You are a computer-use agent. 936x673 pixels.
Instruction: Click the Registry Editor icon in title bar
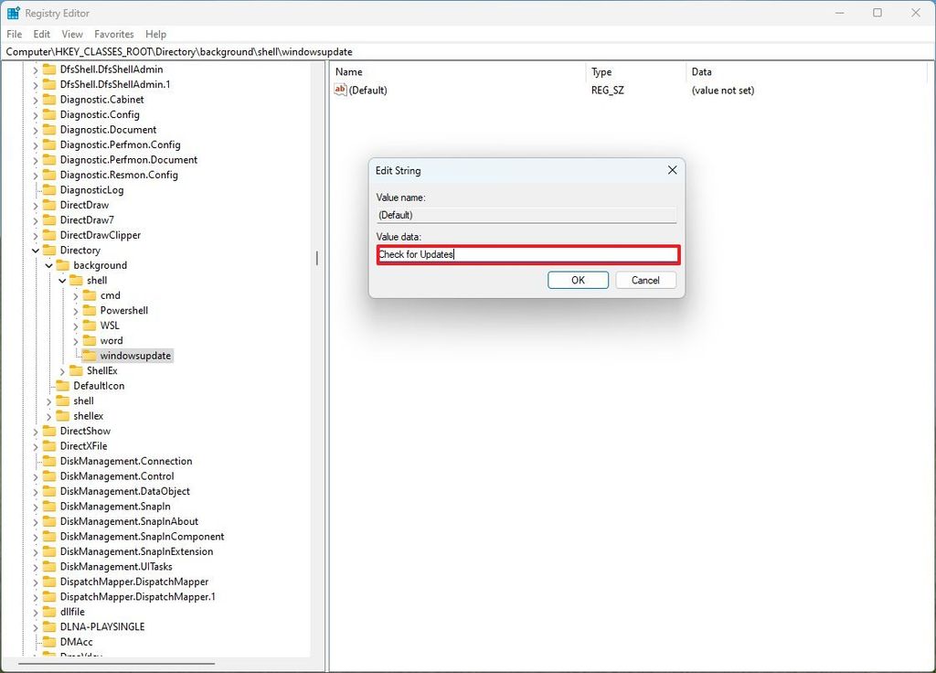click(x=13, y=12)
